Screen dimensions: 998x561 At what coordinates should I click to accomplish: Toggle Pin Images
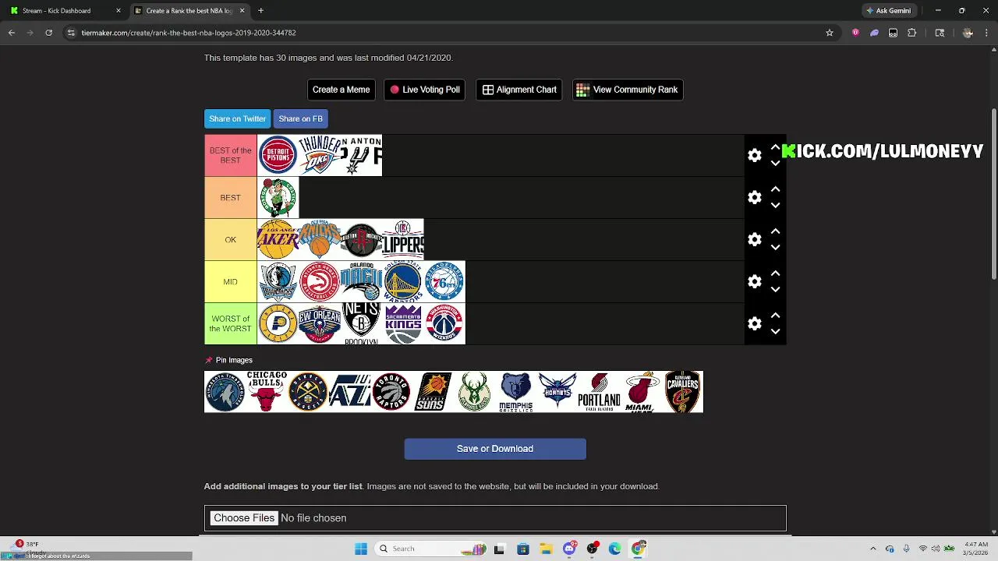228,360
